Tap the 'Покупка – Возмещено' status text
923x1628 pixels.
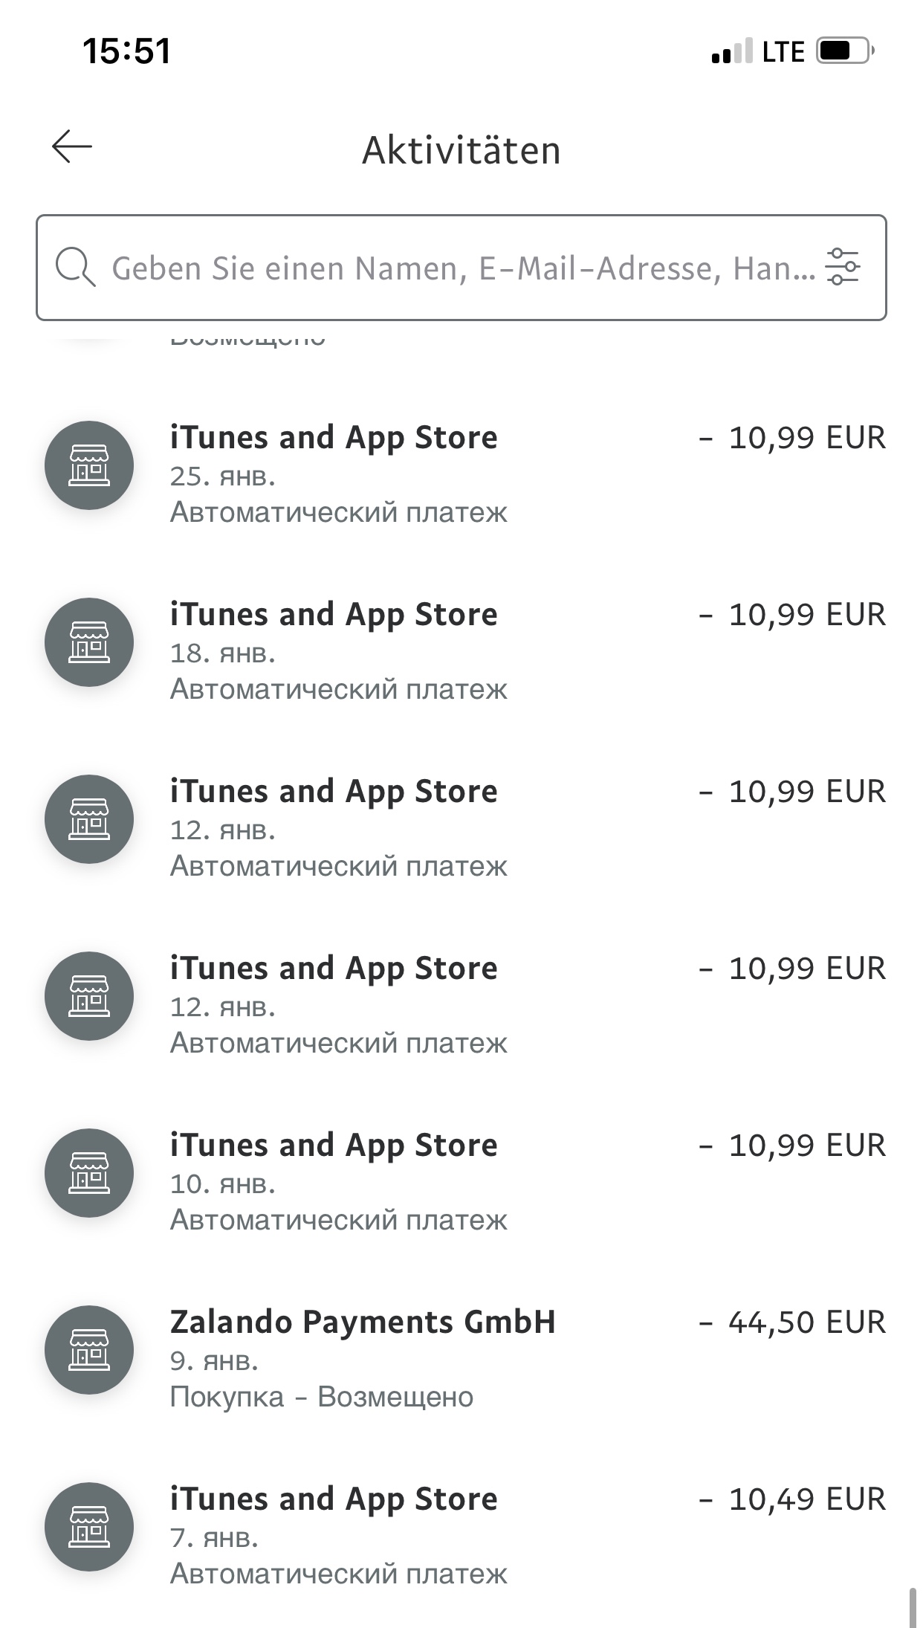(321, 1397)
